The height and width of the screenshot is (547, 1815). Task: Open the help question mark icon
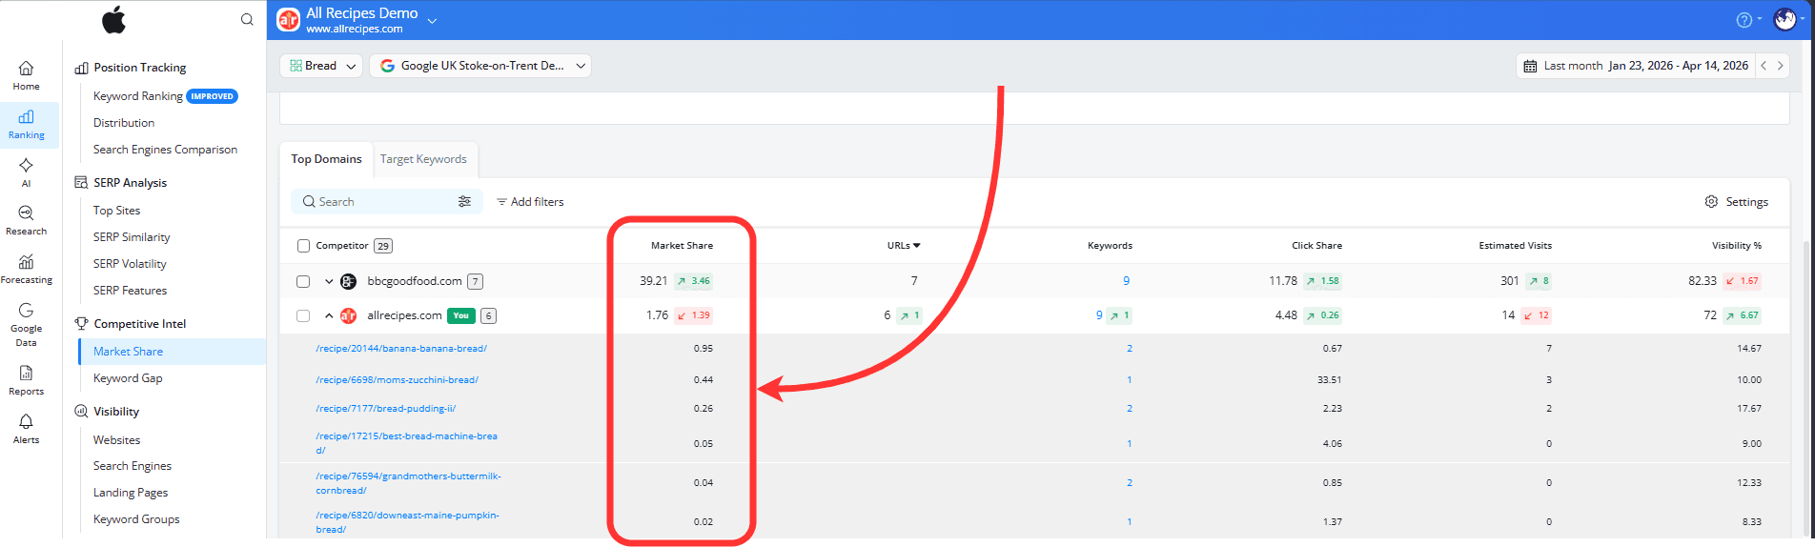tap(1744, 20)
